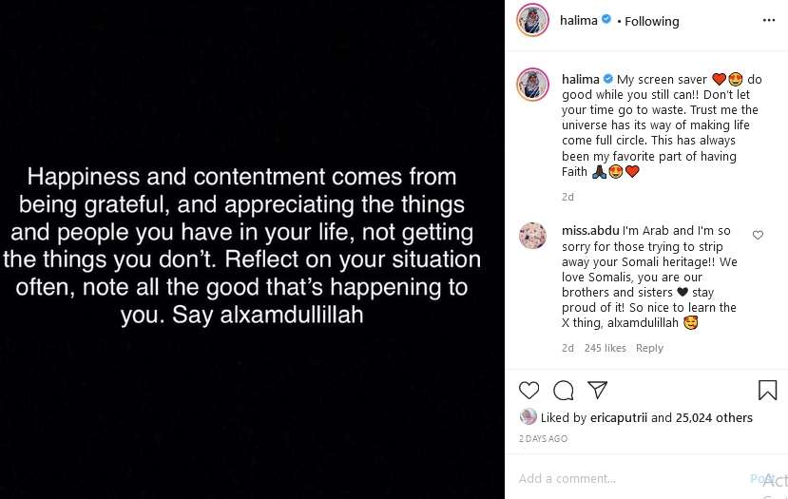Open miss.abdu username link
The width and height of the screenshot is (788, 499).
(x=590, y=231)
